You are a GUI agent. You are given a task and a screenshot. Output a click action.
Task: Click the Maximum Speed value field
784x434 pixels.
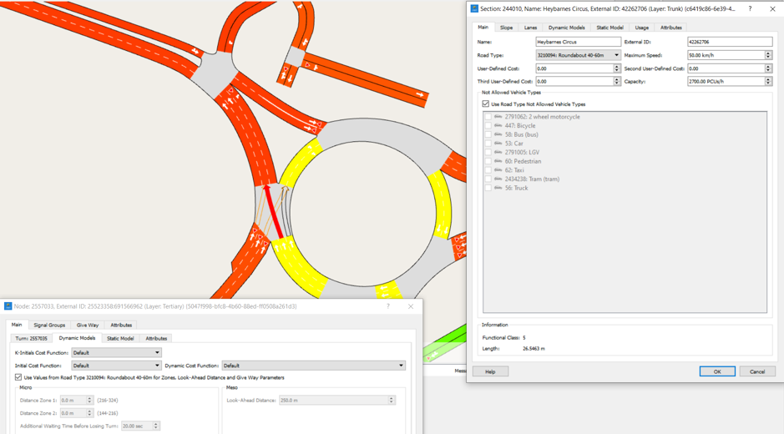(726, 55)
